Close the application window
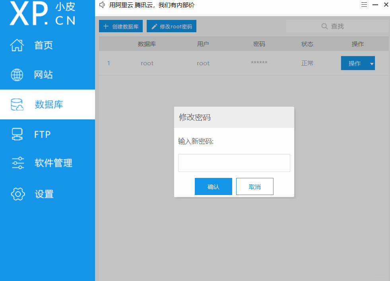The width and height of the screenshot is (390, 281). tap(386, 5)
